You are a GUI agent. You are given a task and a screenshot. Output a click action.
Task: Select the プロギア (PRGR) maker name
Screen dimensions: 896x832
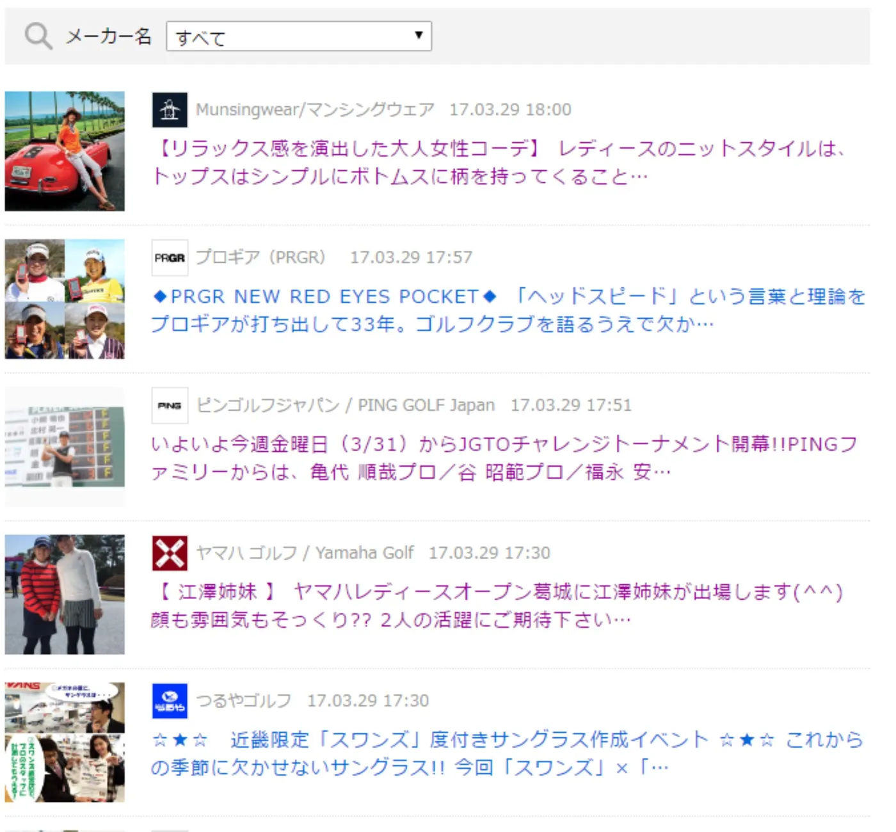coord(260,258)
